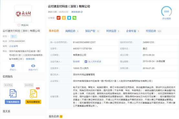Open the 经营信息 tab
This screenshot has width=179, height=119.
[x=154, y=31]
